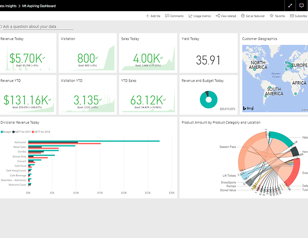Screen dimensions: 308x238
Task: Click the Set as featured icon
Action: [x=243, y=16]
